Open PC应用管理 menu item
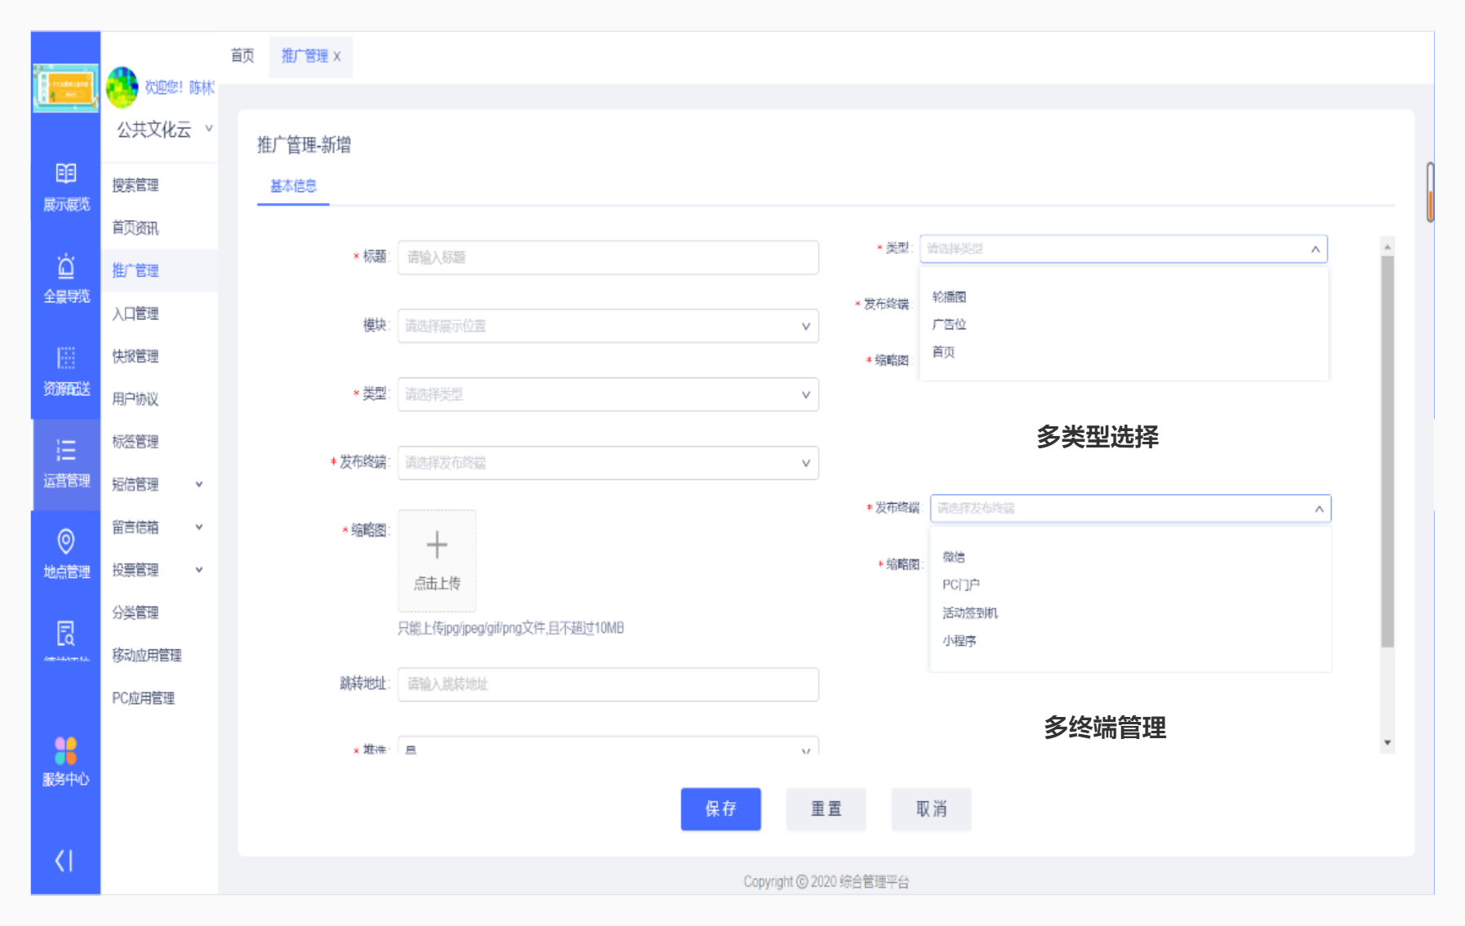 click(x=144, y=698)
